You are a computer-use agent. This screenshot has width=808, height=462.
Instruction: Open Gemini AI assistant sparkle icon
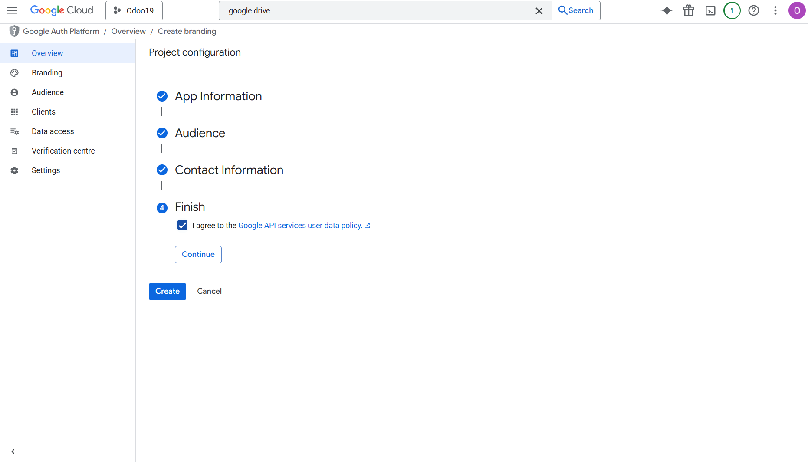[667, 10]
